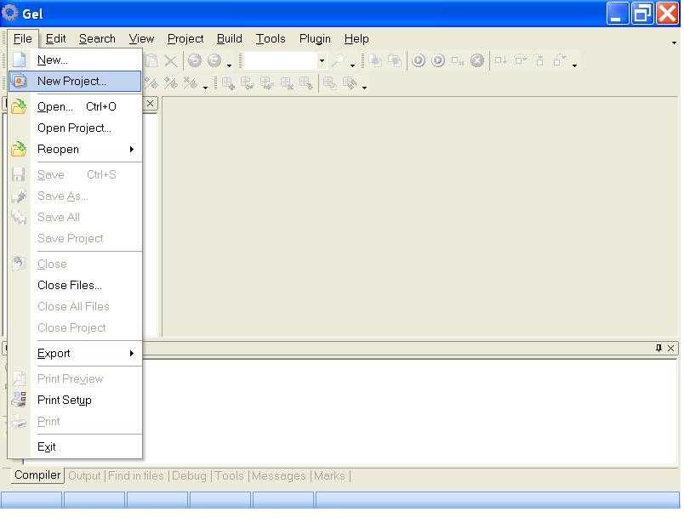Click the stop button in toolbar

[477, 60]
